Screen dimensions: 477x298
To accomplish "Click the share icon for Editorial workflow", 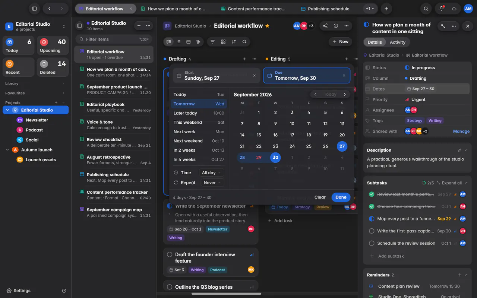I will pos(325,26).
